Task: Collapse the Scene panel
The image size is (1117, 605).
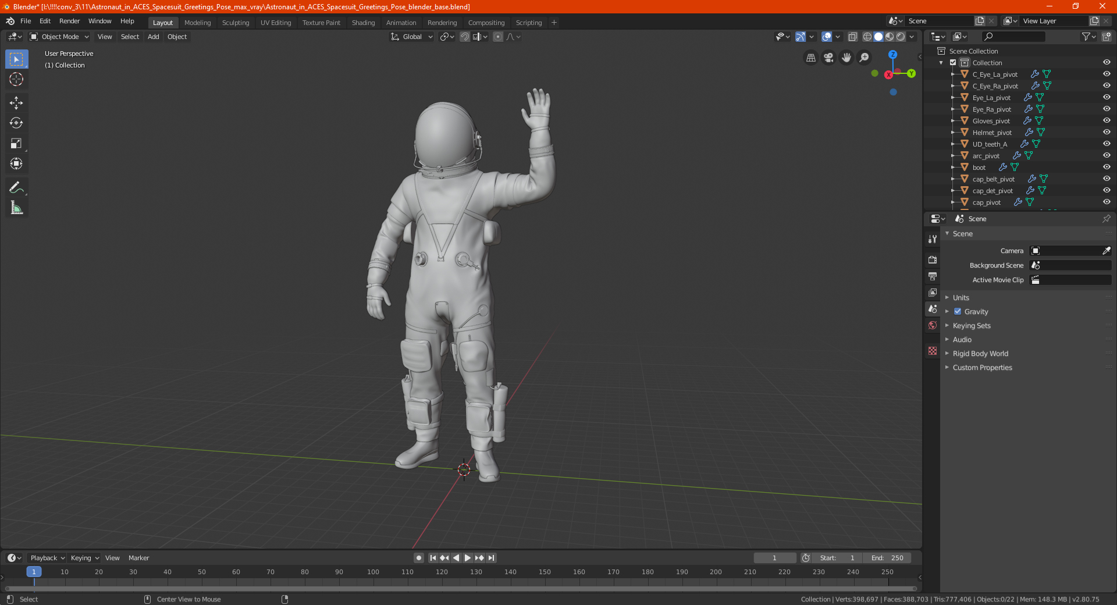Action: [962, 233]
